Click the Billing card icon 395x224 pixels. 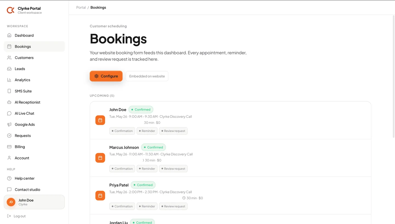[9, 147]
